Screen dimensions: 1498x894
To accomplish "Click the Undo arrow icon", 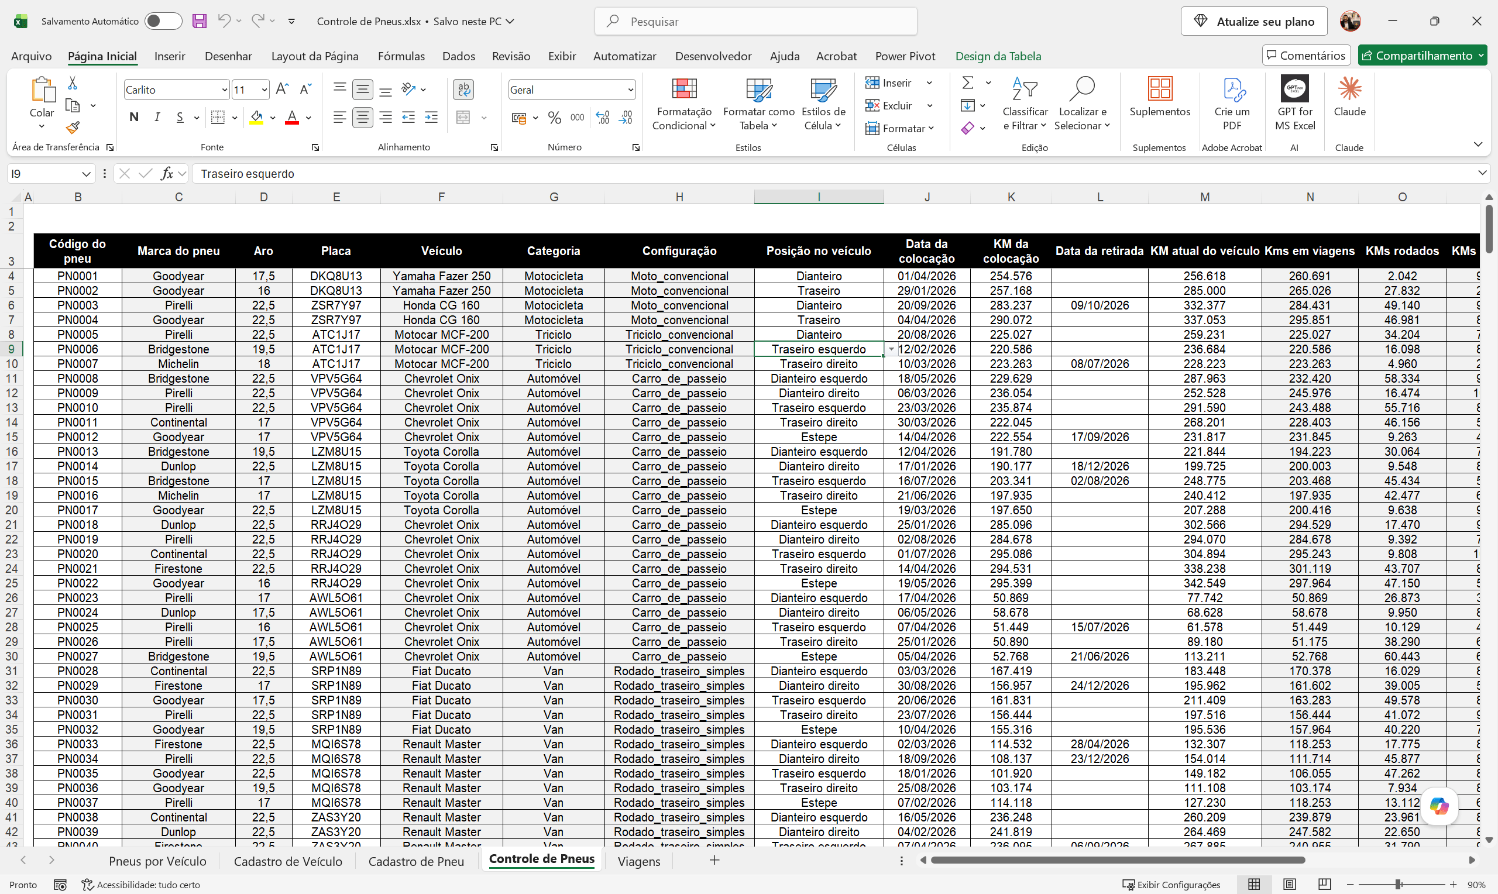I will (x=224, y=21).
